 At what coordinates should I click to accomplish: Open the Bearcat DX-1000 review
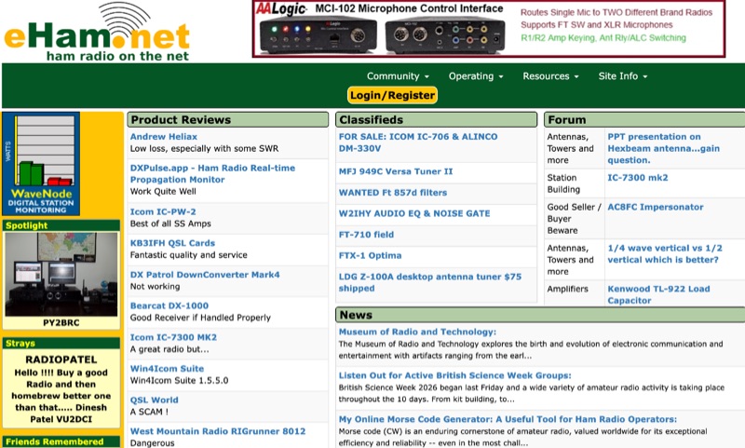coord(169,305)
